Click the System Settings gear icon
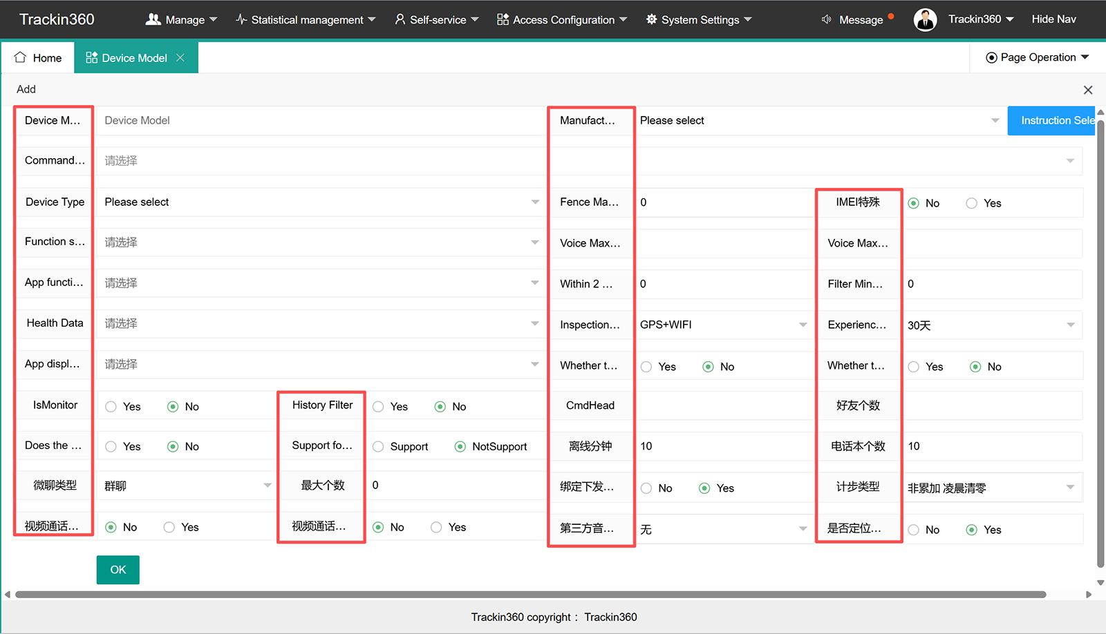The height and width of the screenshot is (634, 1106). [651, 19]
